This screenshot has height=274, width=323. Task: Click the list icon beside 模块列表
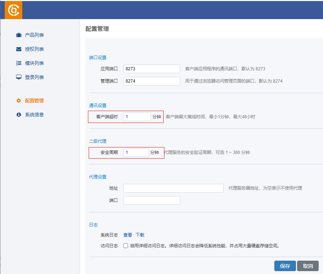click(x=19, y=63)
